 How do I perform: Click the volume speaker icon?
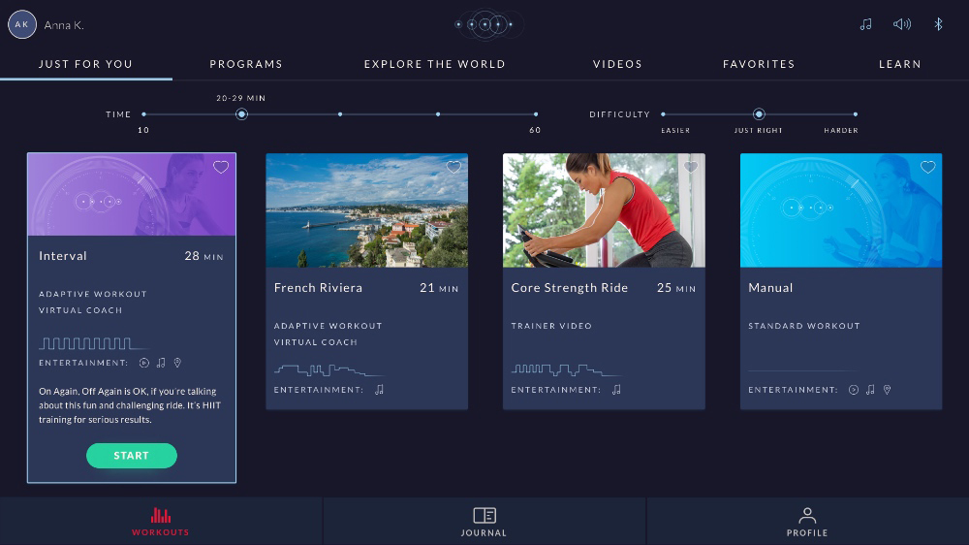[x=902, y=24]
